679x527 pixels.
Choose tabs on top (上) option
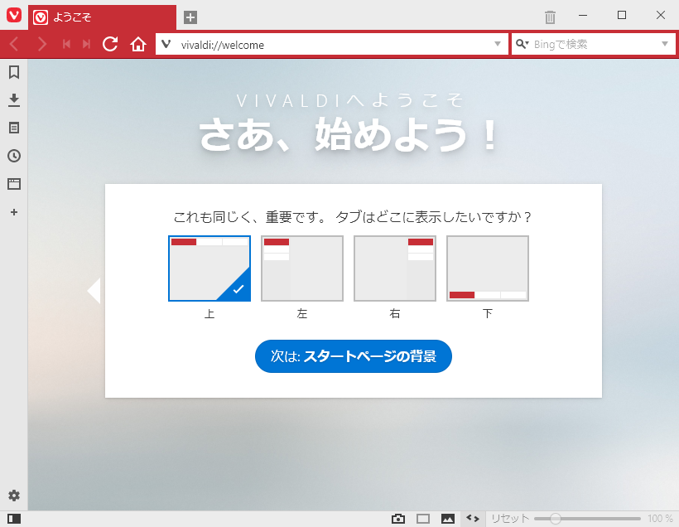point(209,268)
